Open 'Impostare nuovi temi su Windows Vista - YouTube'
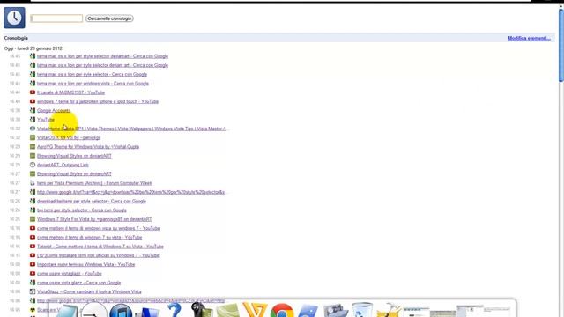The image size is (564, 317). (86, 264)
